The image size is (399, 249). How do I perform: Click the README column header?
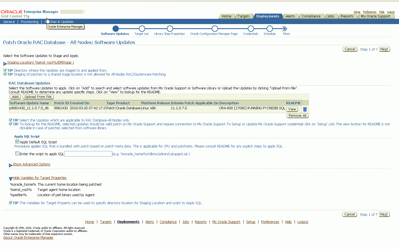[x=293, y=103]
